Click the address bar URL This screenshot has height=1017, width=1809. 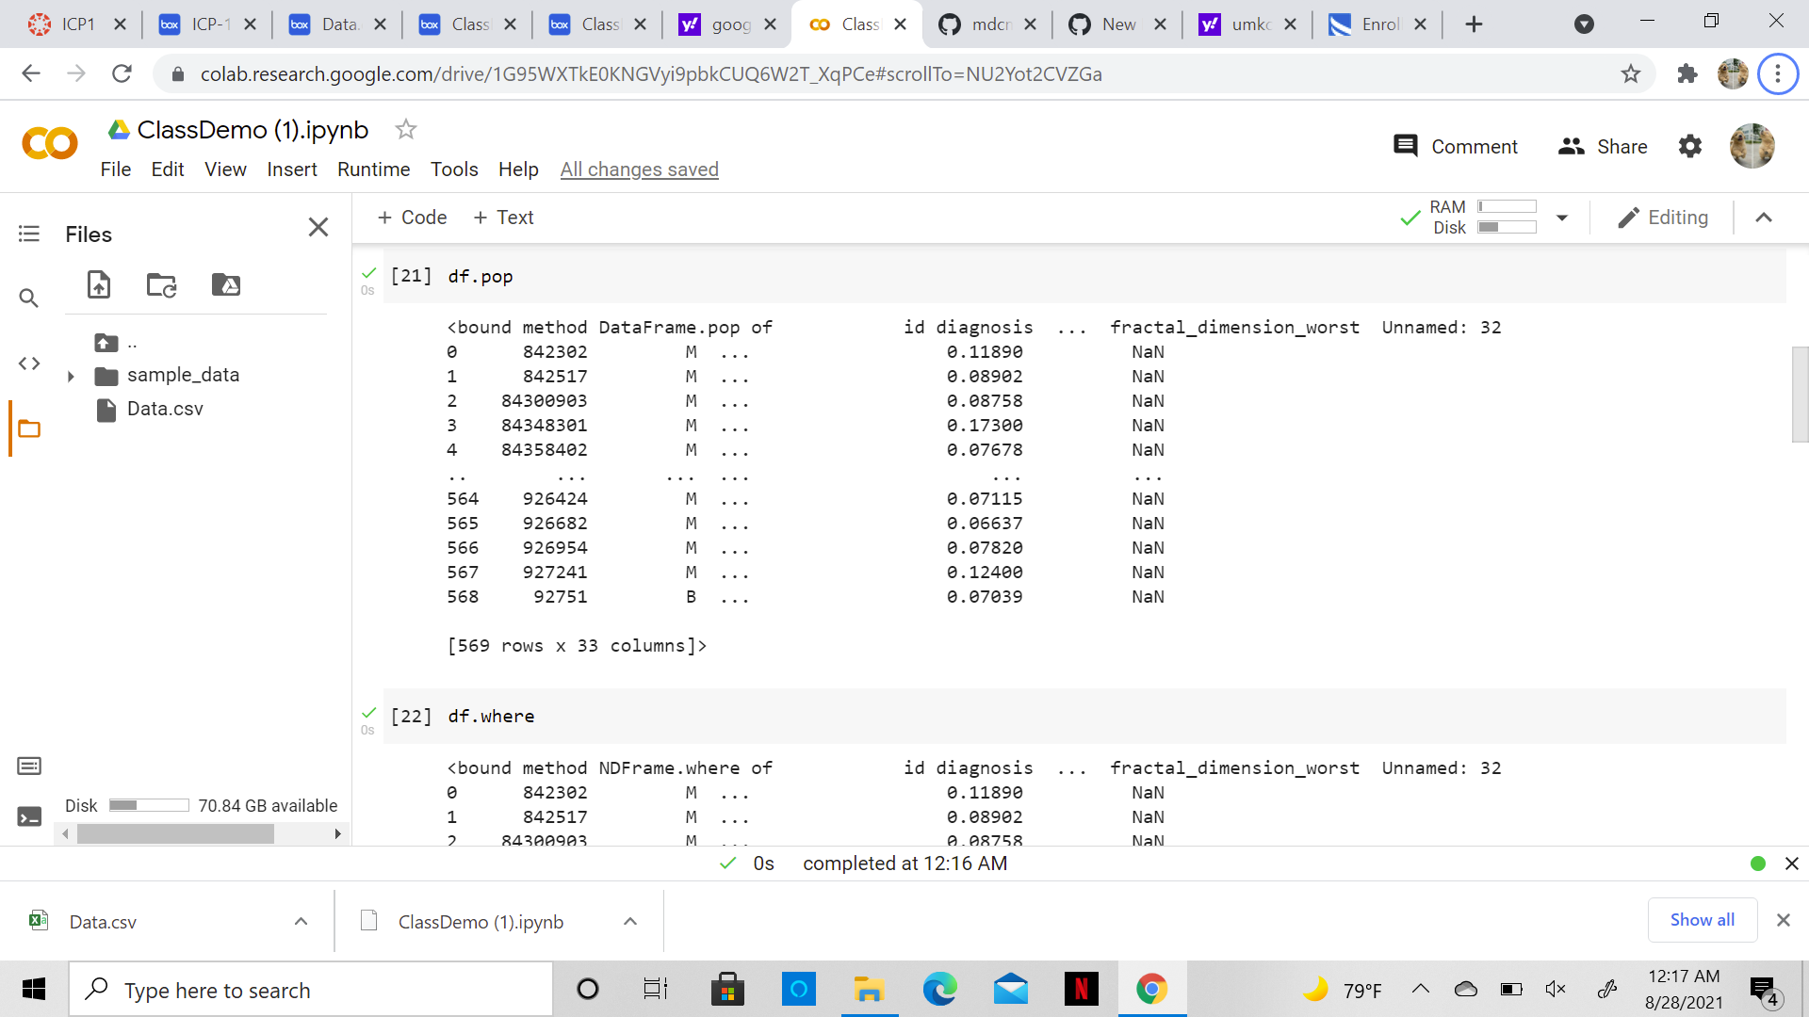click(x=651, y=73)
